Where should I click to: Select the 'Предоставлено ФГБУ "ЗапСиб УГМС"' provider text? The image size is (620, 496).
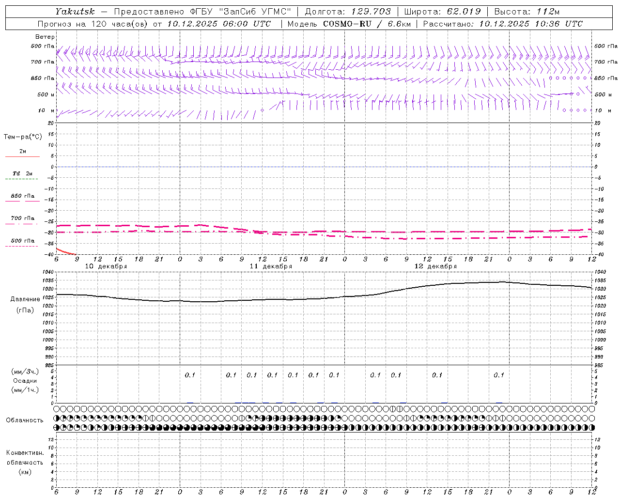202,11
